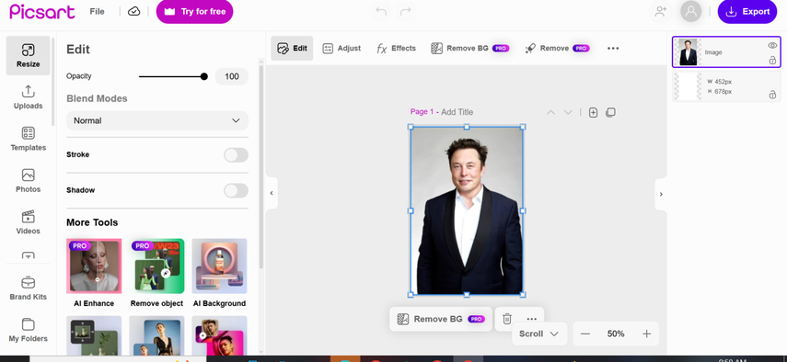Duplicate the page with copy icon
This screenshot has height=362, width=787.
click(610, 112)
